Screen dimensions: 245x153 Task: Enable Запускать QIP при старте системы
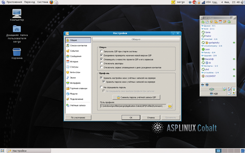(101, 51)
